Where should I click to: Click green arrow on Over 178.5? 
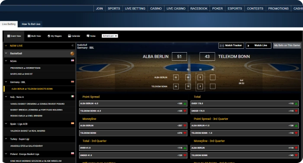[x=296, y=104]
